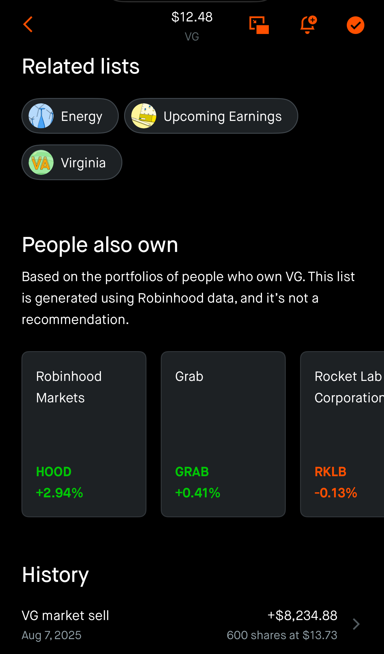Image resolution: width=384 pixels, height=654 pixels.
Task: Tap the green VA Virginia icon
Action: [41, 162]
